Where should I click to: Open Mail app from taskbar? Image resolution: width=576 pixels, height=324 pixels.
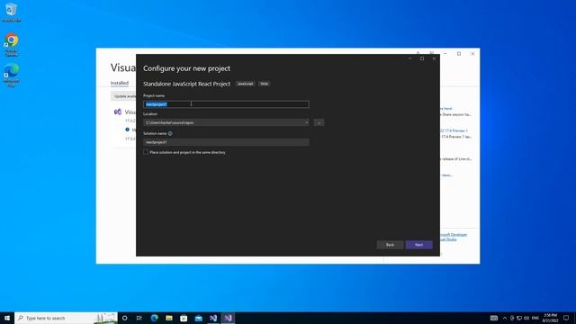(x=198, y=318)
